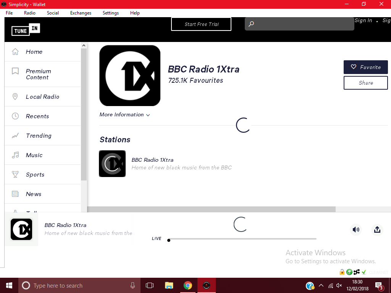391x293 pixels.
Task: Open the Social menu
Action: coord(53,13)
